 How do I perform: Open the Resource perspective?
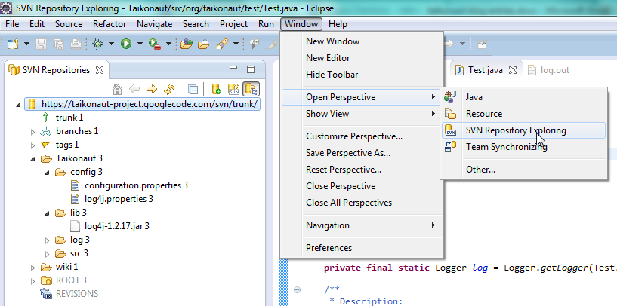523,114
